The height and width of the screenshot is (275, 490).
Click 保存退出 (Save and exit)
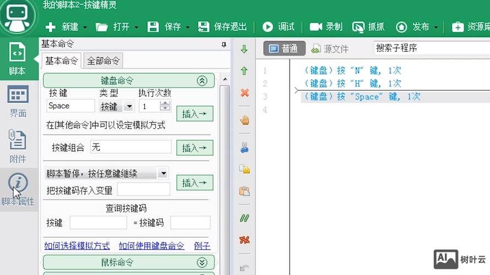[x=222, y=27]
